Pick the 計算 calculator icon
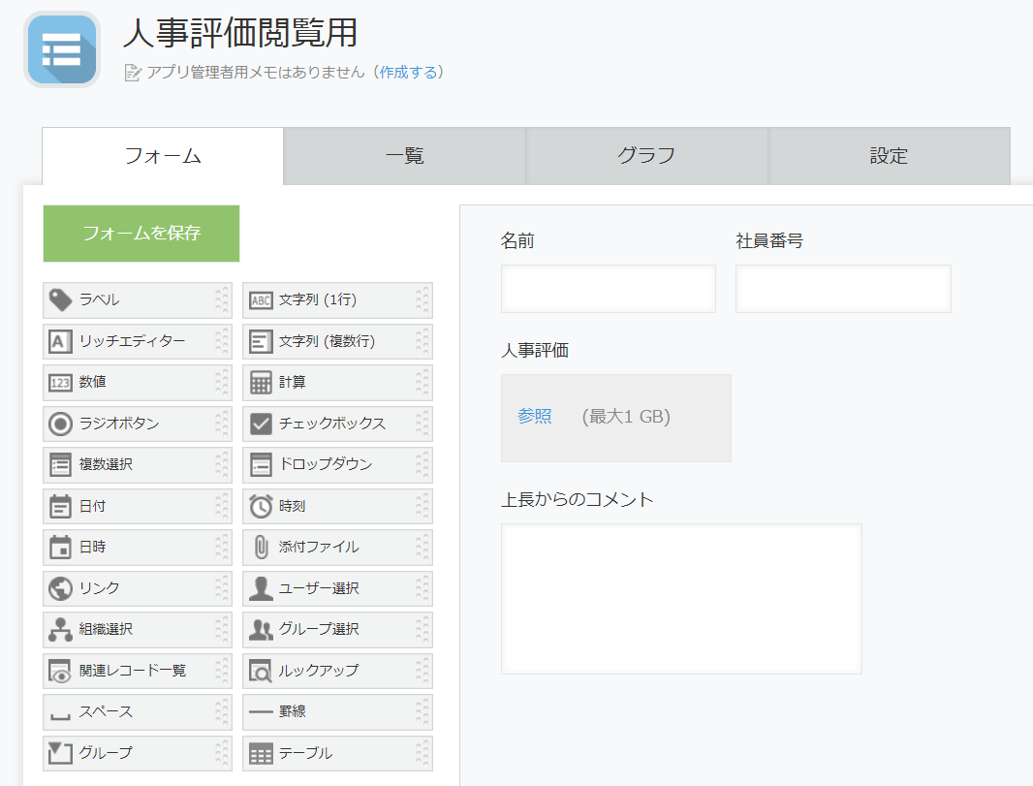The height and width of the screenshot is (786, 1033). pyautogui.click(x=261, y=382)
